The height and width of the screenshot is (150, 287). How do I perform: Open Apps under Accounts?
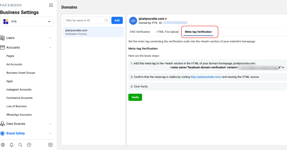[x=9, y=81]
